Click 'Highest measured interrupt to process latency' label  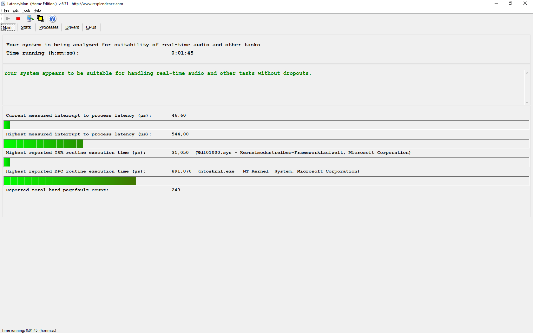[79, 134]
